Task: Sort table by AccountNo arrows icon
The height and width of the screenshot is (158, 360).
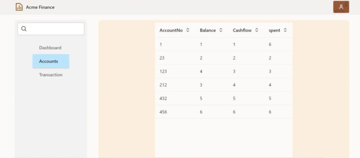Action: (188, 30)
